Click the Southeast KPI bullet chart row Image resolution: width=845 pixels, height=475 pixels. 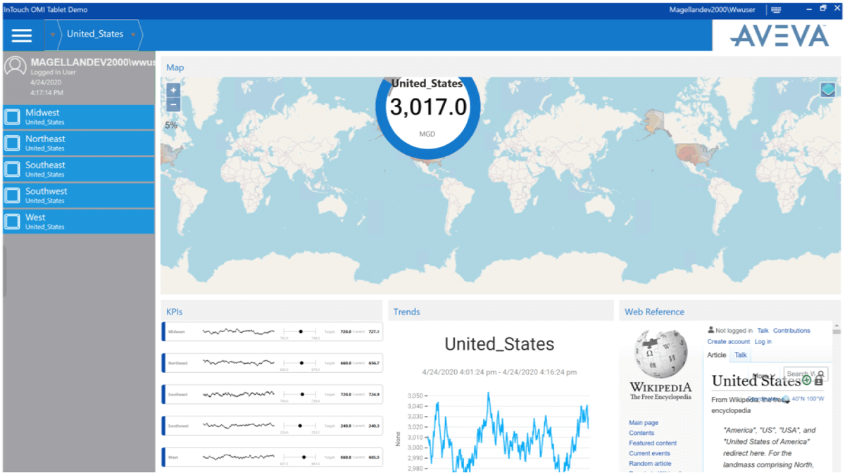pyautogui.click(x=273, y=394)
